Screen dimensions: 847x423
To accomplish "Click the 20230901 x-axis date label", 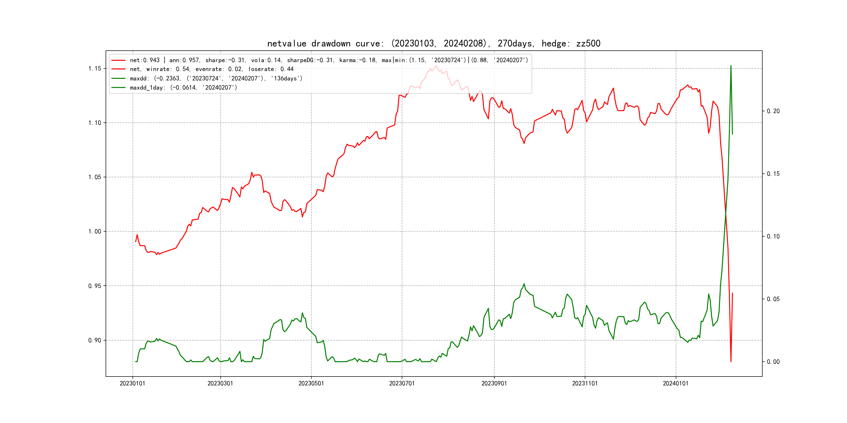I will point(494,384).
